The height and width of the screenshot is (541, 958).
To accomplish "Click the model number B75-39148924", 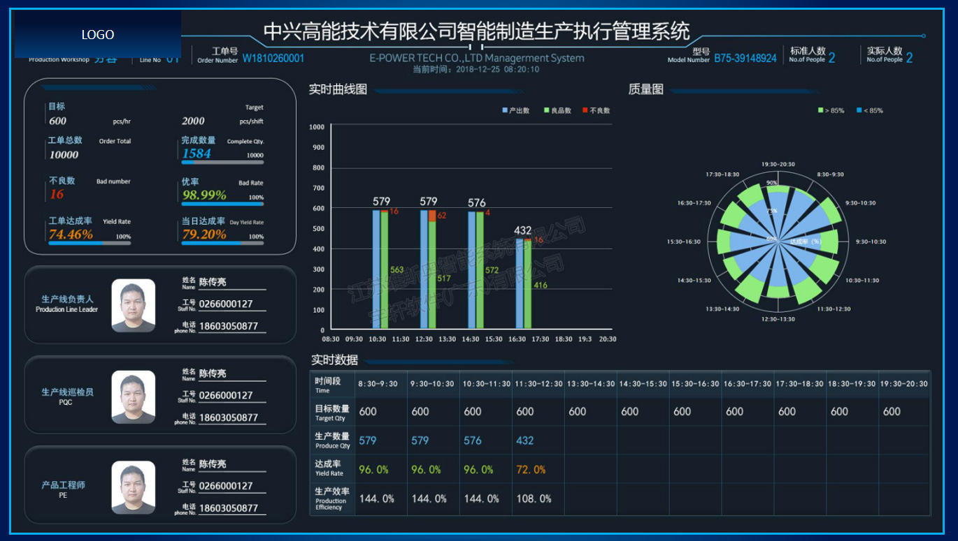I will point(745,59).
